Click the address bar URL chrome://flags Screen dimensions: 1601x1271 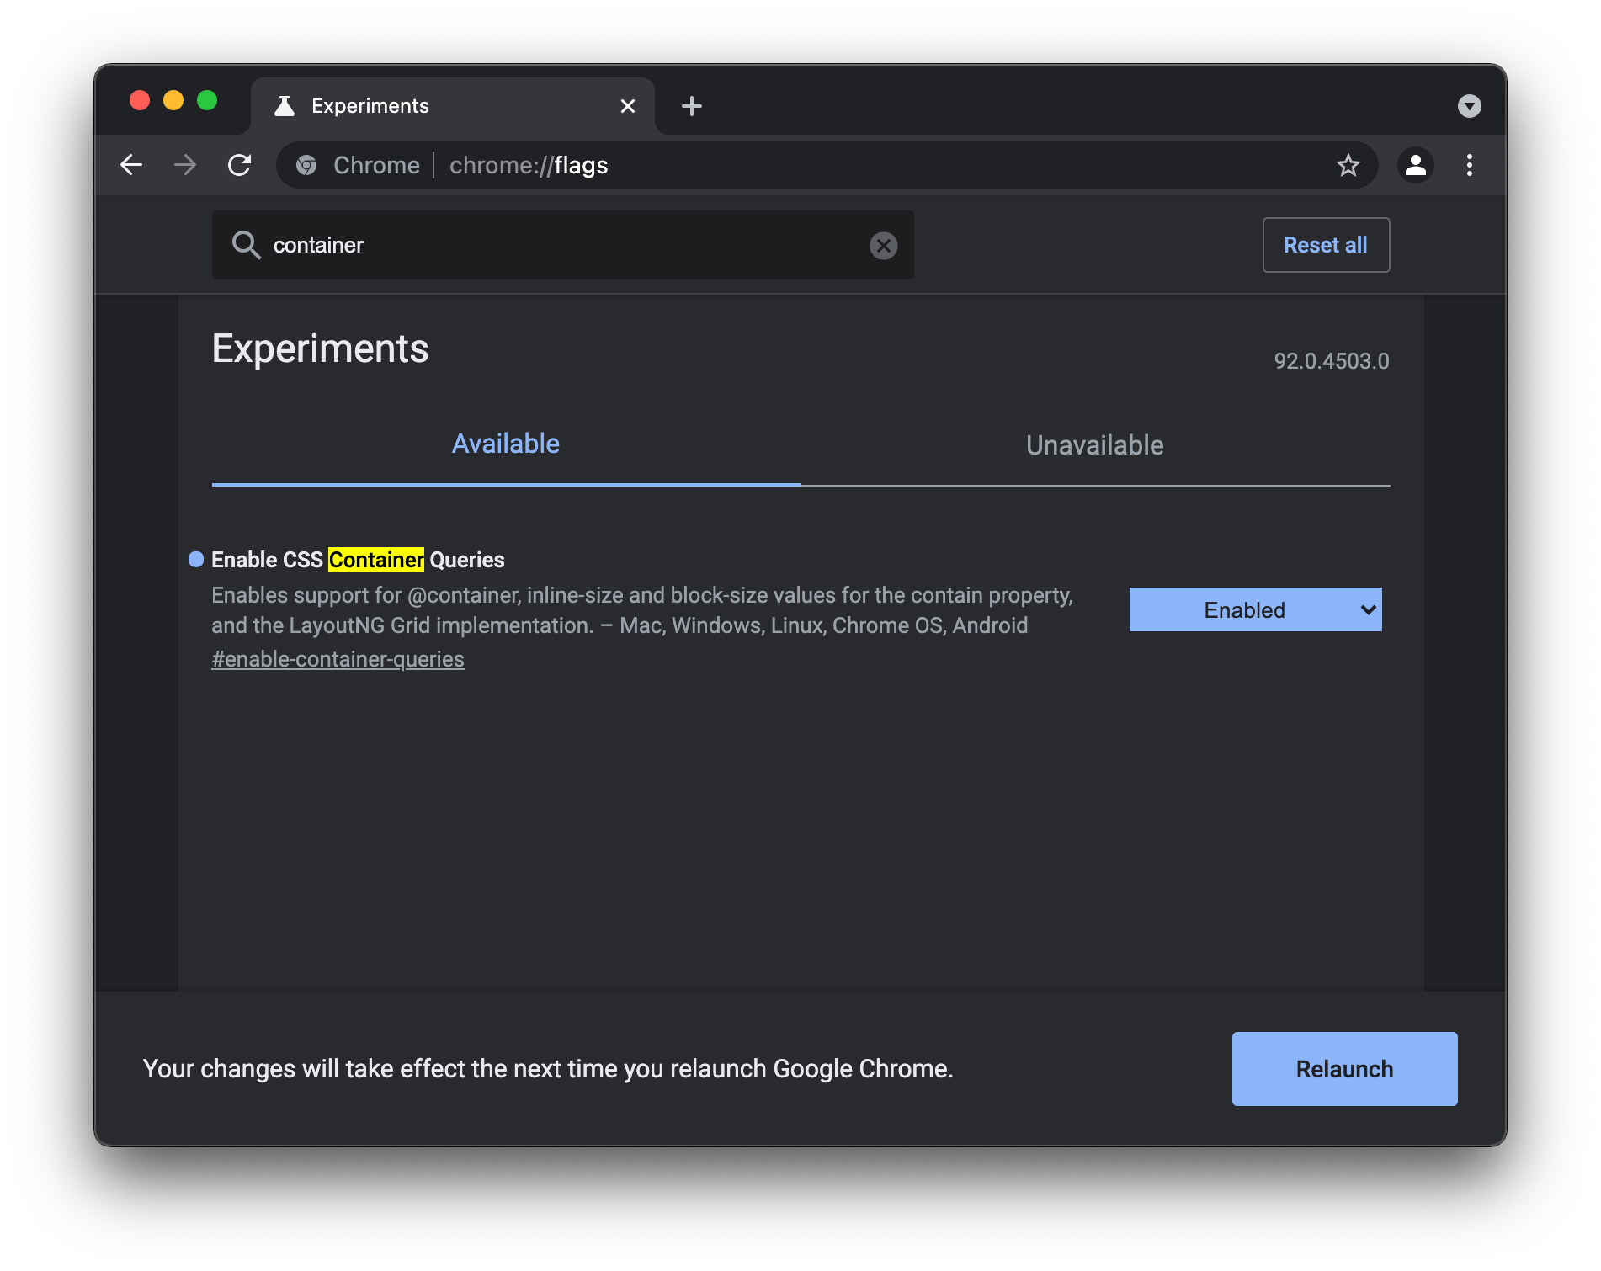click(x=529, y=165)
